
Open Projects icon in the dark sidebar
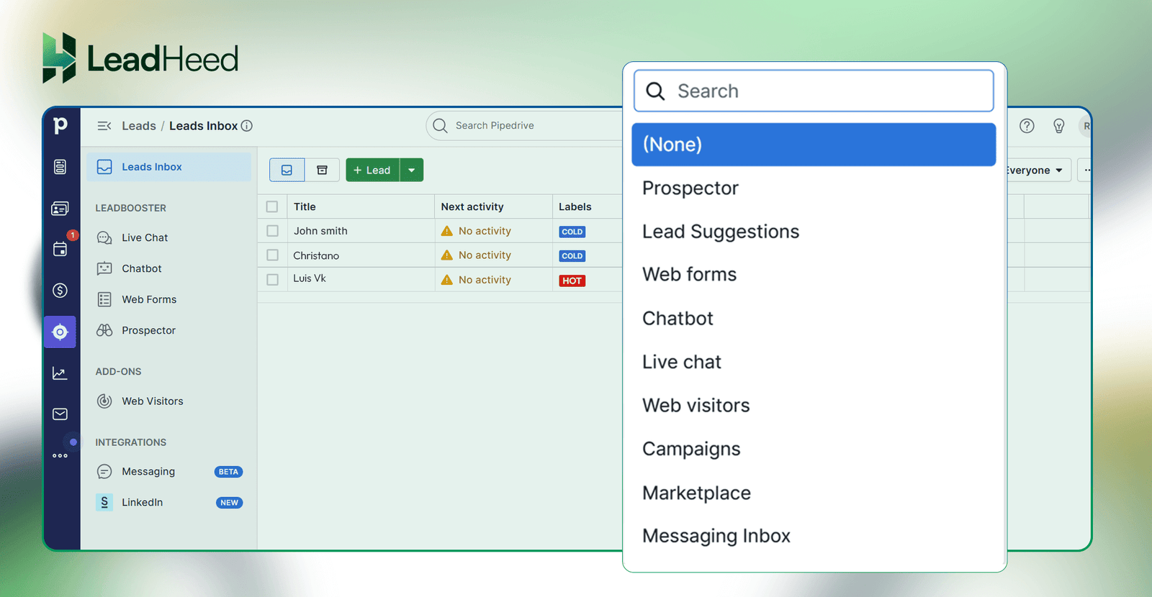[60, 167]
